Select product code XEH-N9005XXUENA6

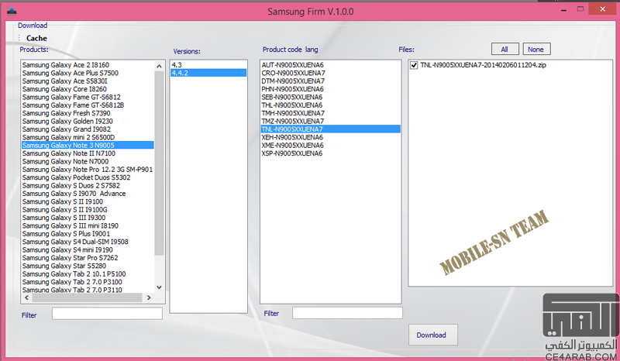point(331,137)
